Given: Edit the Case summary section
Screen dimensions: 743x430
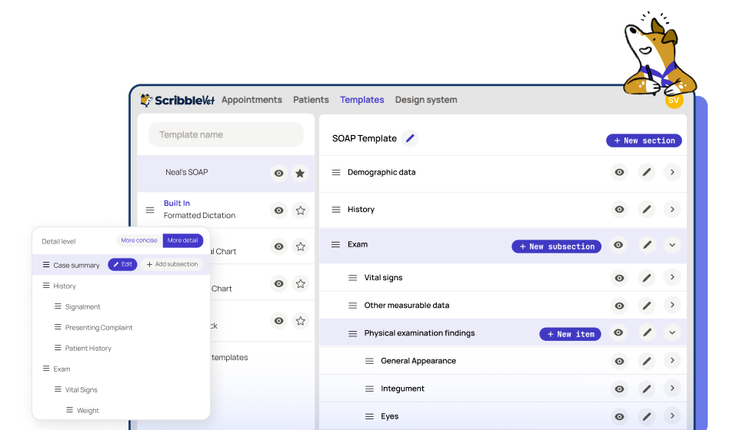Looking at the screenshot, I should coord(122,264).
